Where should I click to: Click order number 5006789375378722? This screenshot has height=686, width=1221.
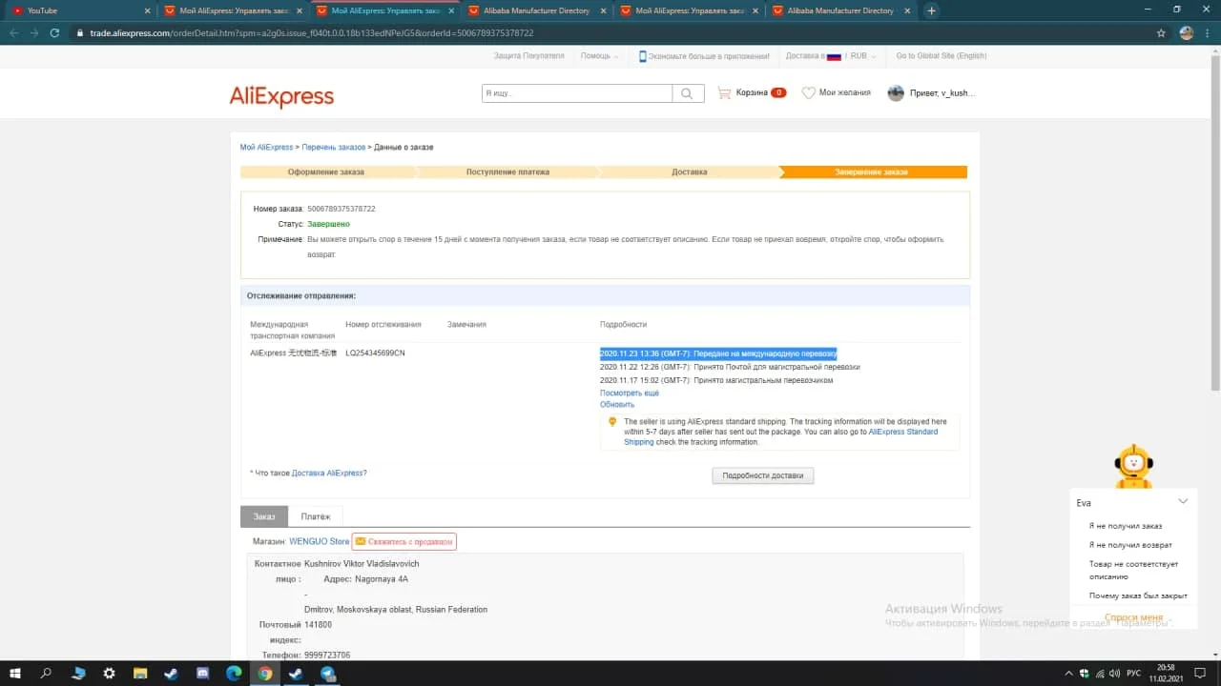coord(341,209)
